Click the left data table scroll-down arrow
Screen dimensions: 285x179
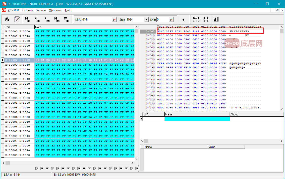[137, 159]
